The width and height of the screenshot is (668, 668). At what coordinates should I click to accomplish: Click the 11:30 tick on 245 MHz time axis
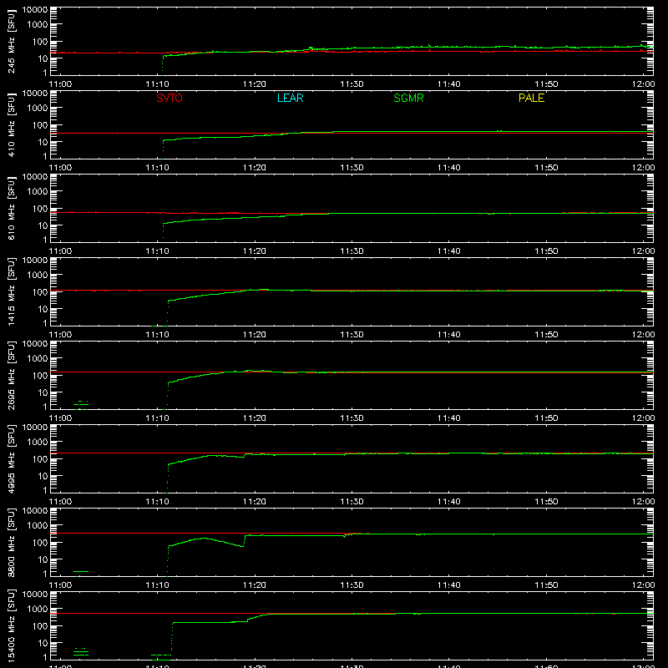(352, 84)
